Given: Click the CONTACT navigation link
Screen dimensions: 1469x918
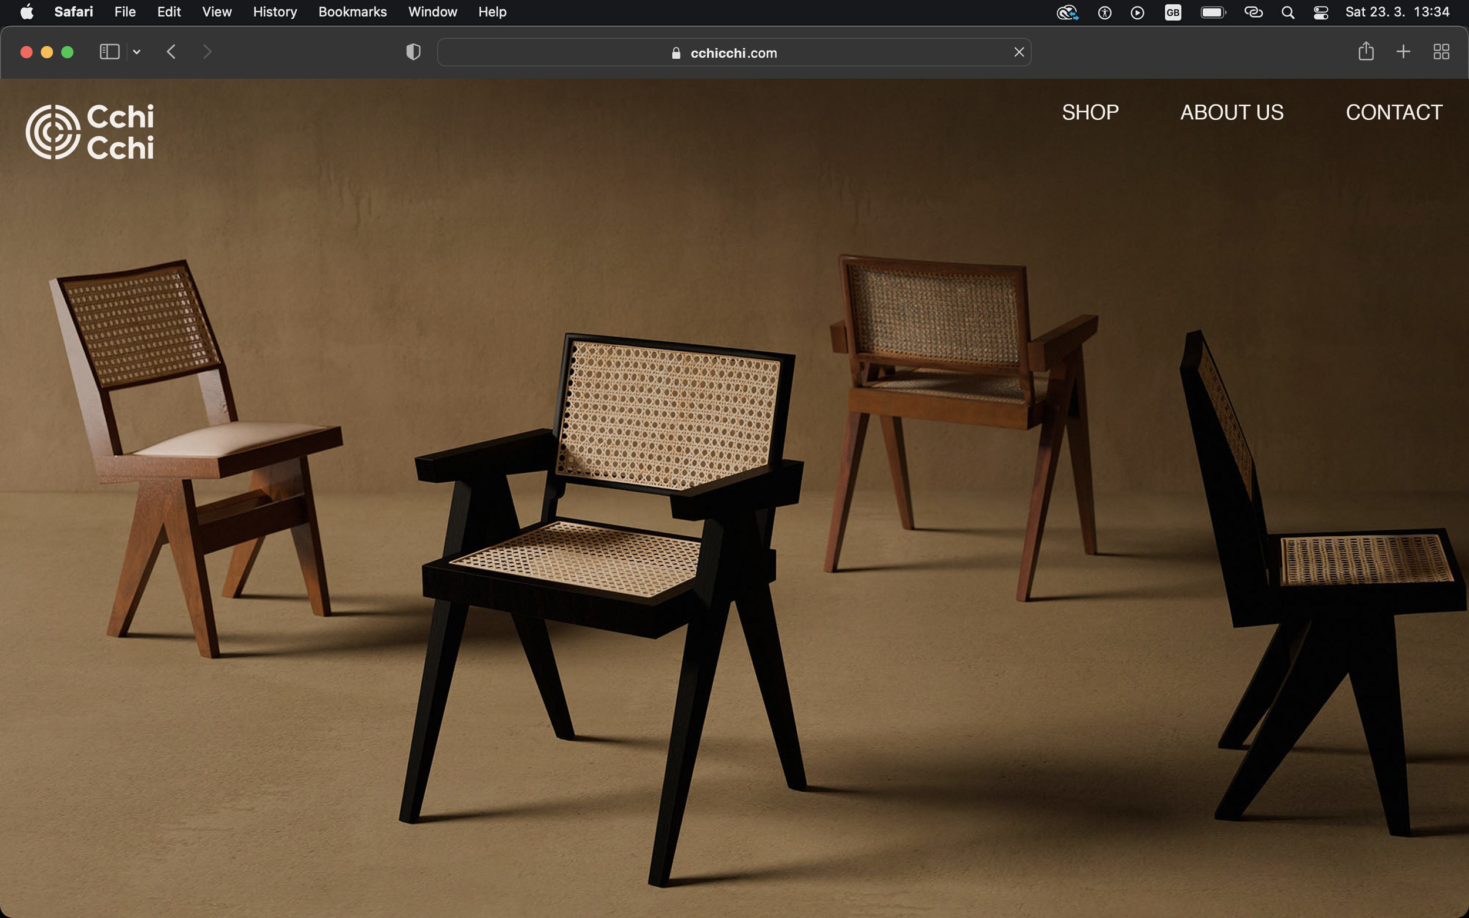Looking at the screenshot, I should point(1394,112).
